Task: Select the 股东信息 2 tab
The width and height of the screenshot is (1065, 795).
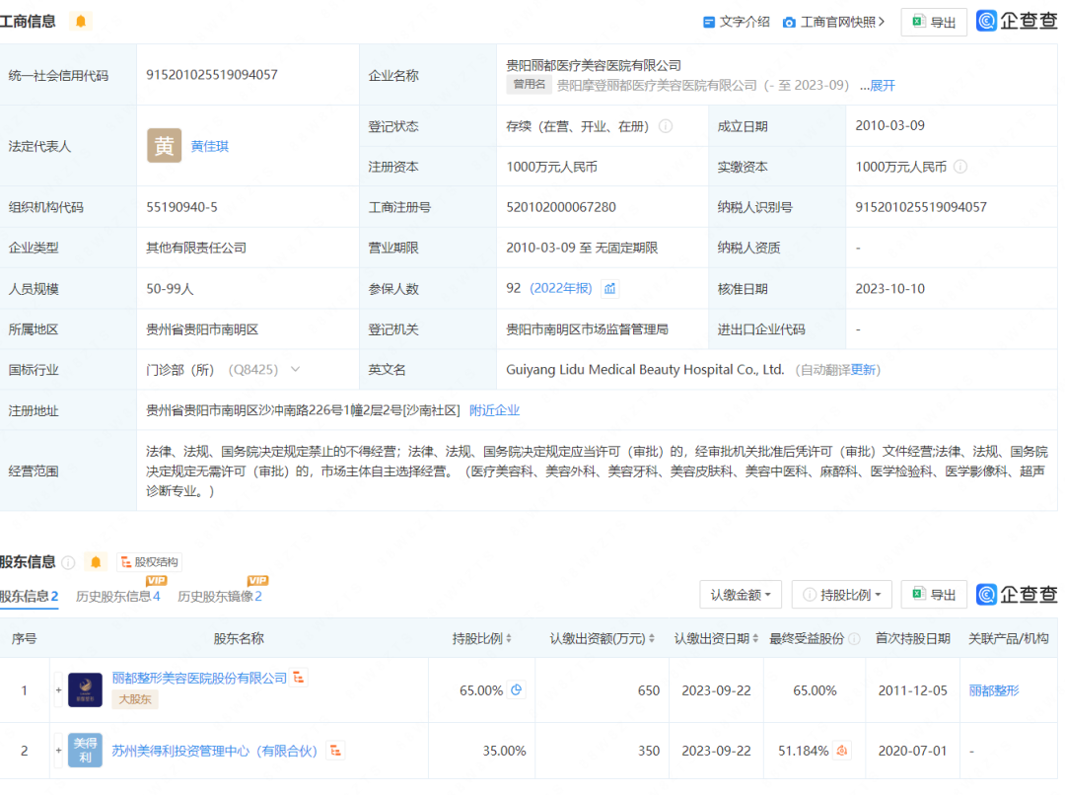Action: coord(30,596)
